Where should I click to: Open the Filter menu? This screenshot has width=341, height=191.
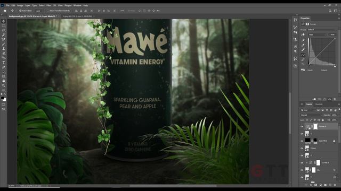click(48, 5)
